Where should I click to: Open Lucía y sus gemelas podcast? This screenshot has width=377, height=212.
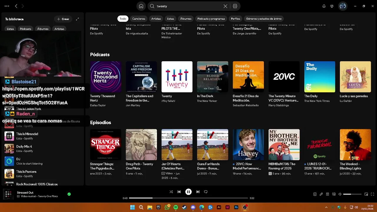coord(355,77)
